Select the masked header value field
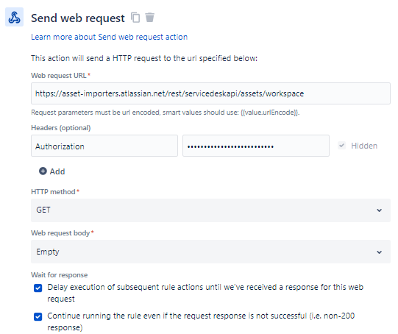Image resolution: width=398 pixels, height=334 pixels. pyautogui.click(x=256, y=146)
